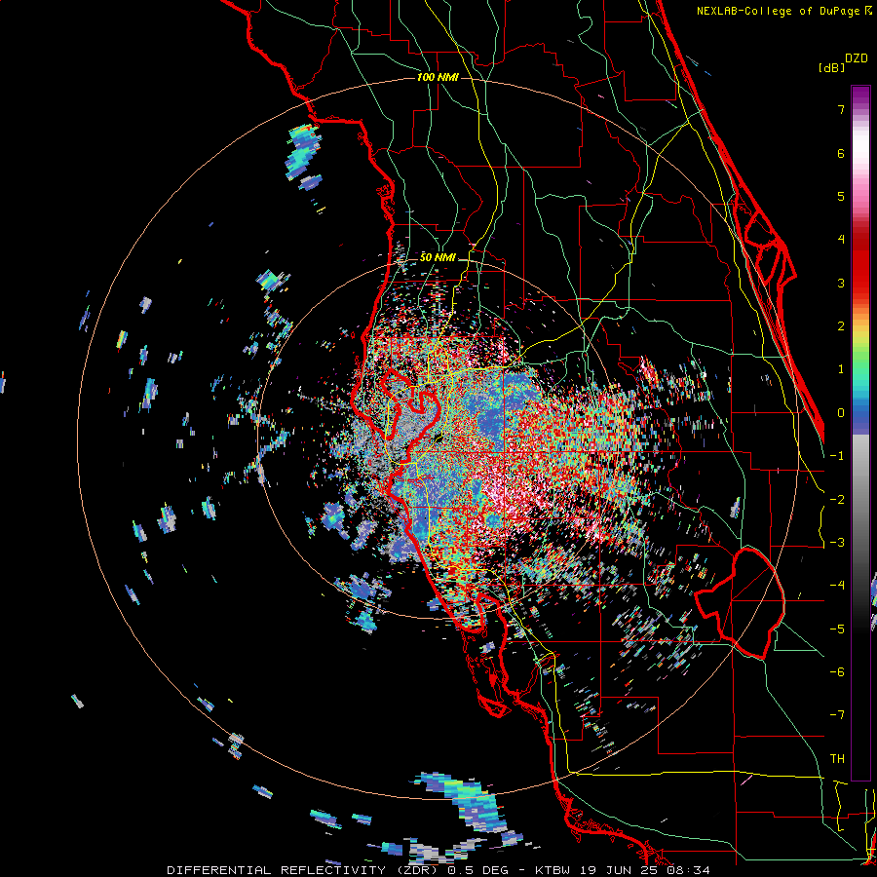Click the 7 tick on the color scale
Viewport: 877px width, 877px height.
click(x=841, y=109)
